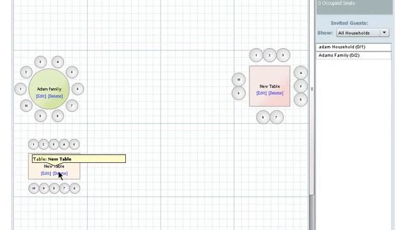Select seat 10 at the round Adam family table
The width and height of the screenshot is (409, 230).
26,105
